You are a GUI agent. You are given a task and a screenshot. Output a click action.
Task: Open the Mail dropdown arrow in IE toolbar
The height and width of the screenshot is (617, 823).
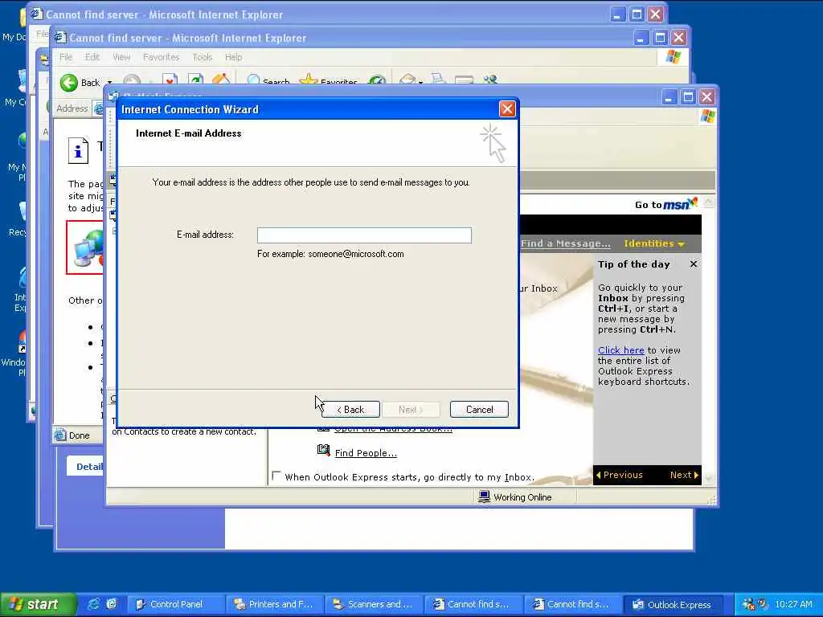tap(420, 83)
